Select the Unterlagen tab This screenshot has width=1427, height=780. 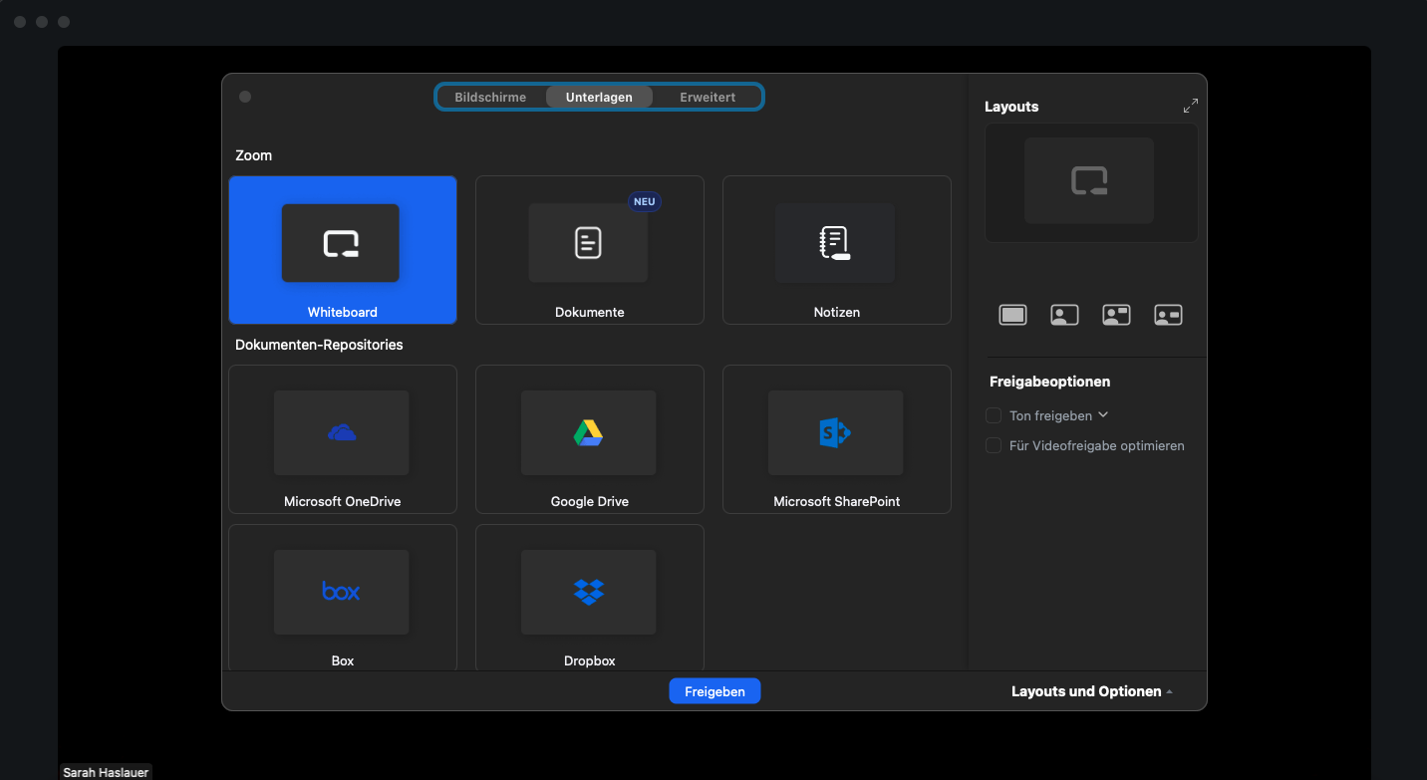pos(599,98)
